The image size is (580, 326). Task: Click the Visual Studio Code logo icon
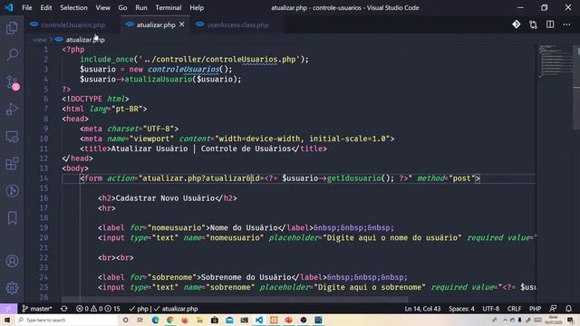[8, 7]
